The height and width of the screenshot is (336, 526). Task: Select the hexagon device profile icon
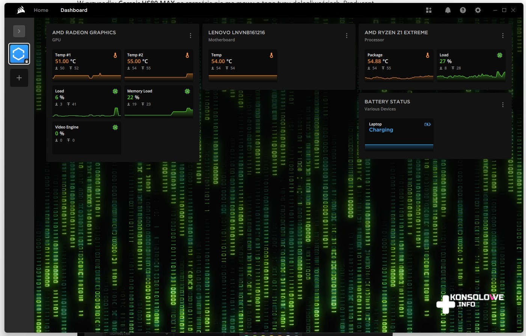point(19,54)
